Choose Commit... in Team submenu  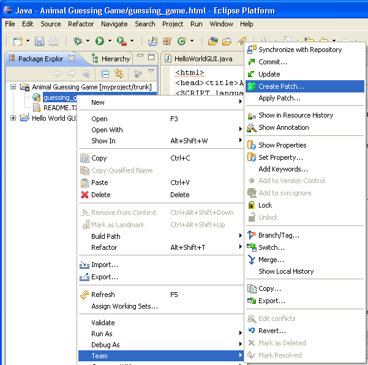[305, 62]
